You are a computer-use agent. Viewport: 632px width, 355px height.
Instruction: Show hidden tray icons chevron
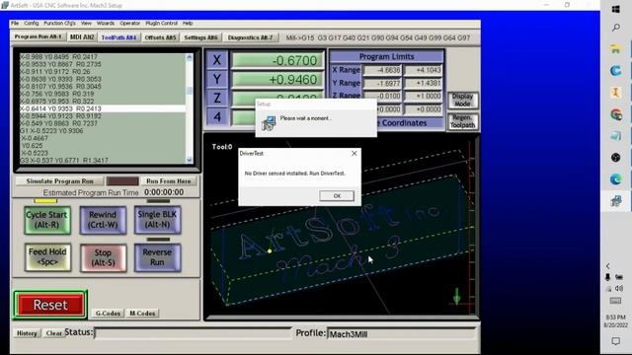(608, 266)
